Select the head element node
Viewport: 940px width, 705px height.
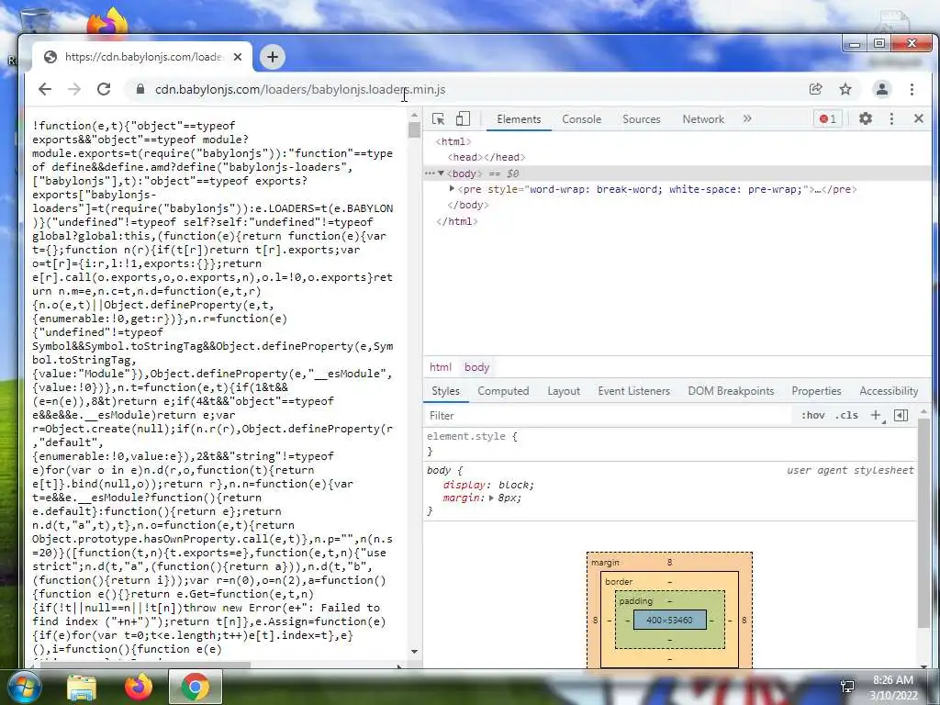487,157
